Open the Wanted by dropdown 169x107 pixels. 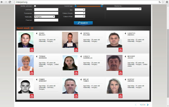124,9
